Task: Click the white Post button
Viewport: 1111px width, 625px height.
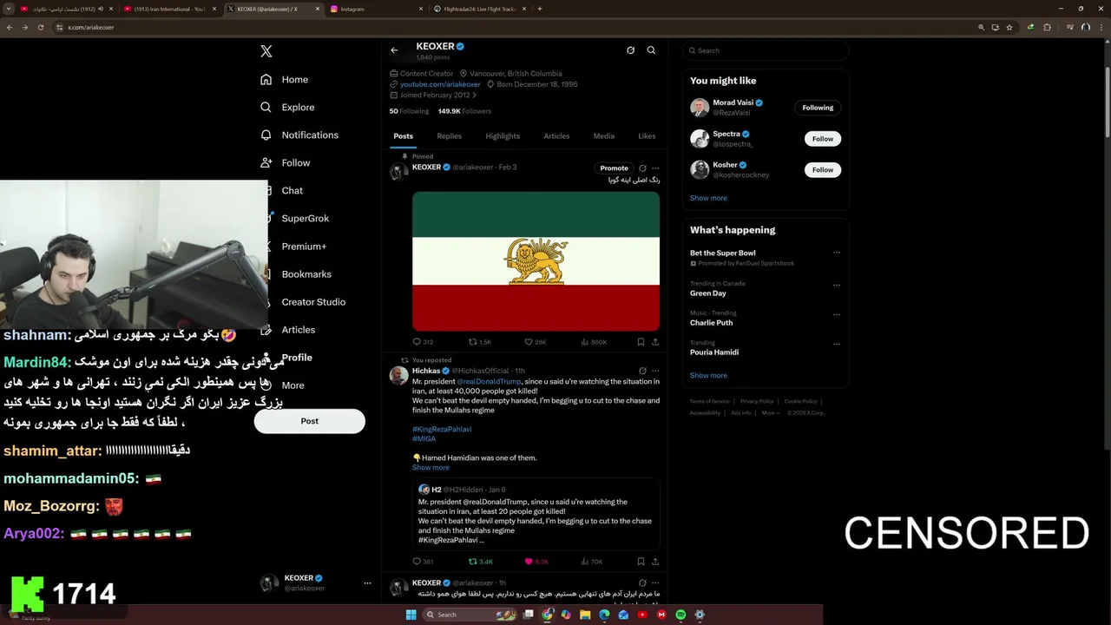Action: pyautogui.click(x=310, y=421)
